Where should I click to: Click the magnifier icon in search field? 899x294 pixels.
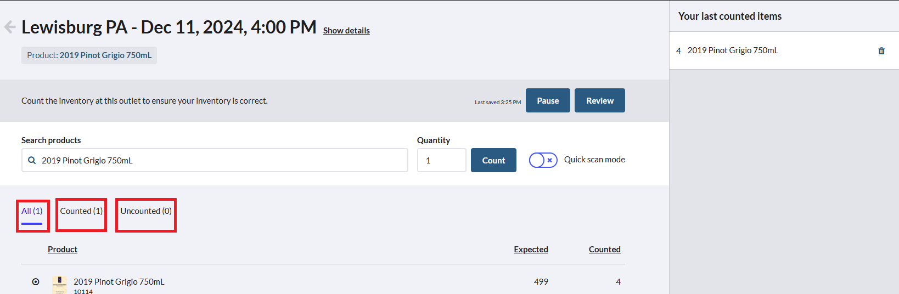(32, 160)
